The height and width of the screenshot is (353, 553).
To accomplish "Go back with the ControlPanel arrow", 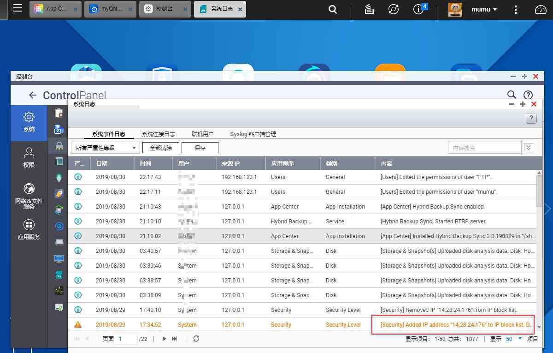I will coord(32,95).
